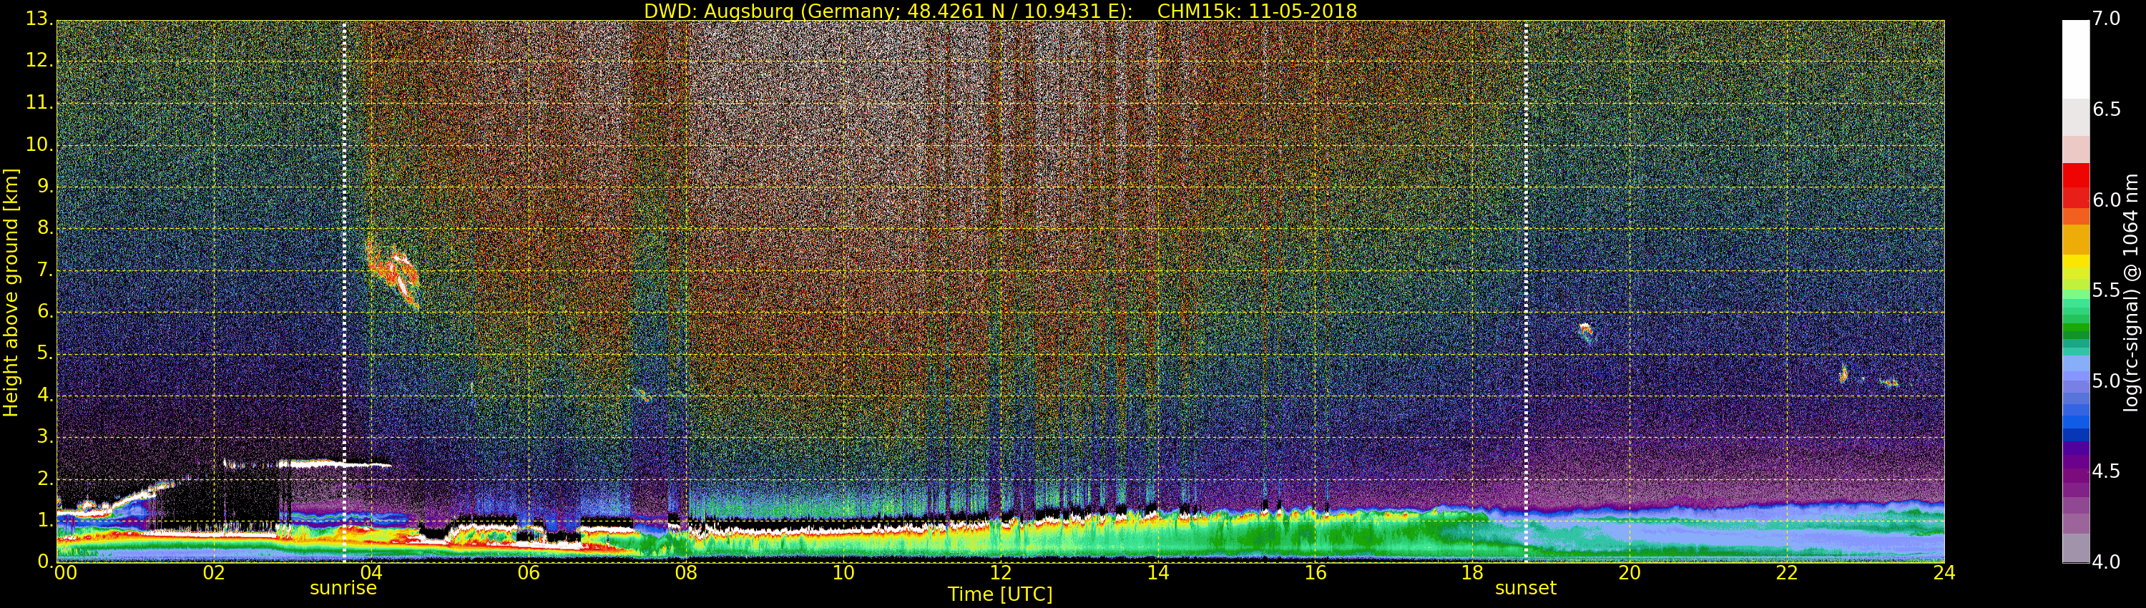Click the 'Time [UTC]' axis label
The width and height of the screenshot is (2146, 608).
(x=1000, y=594)
